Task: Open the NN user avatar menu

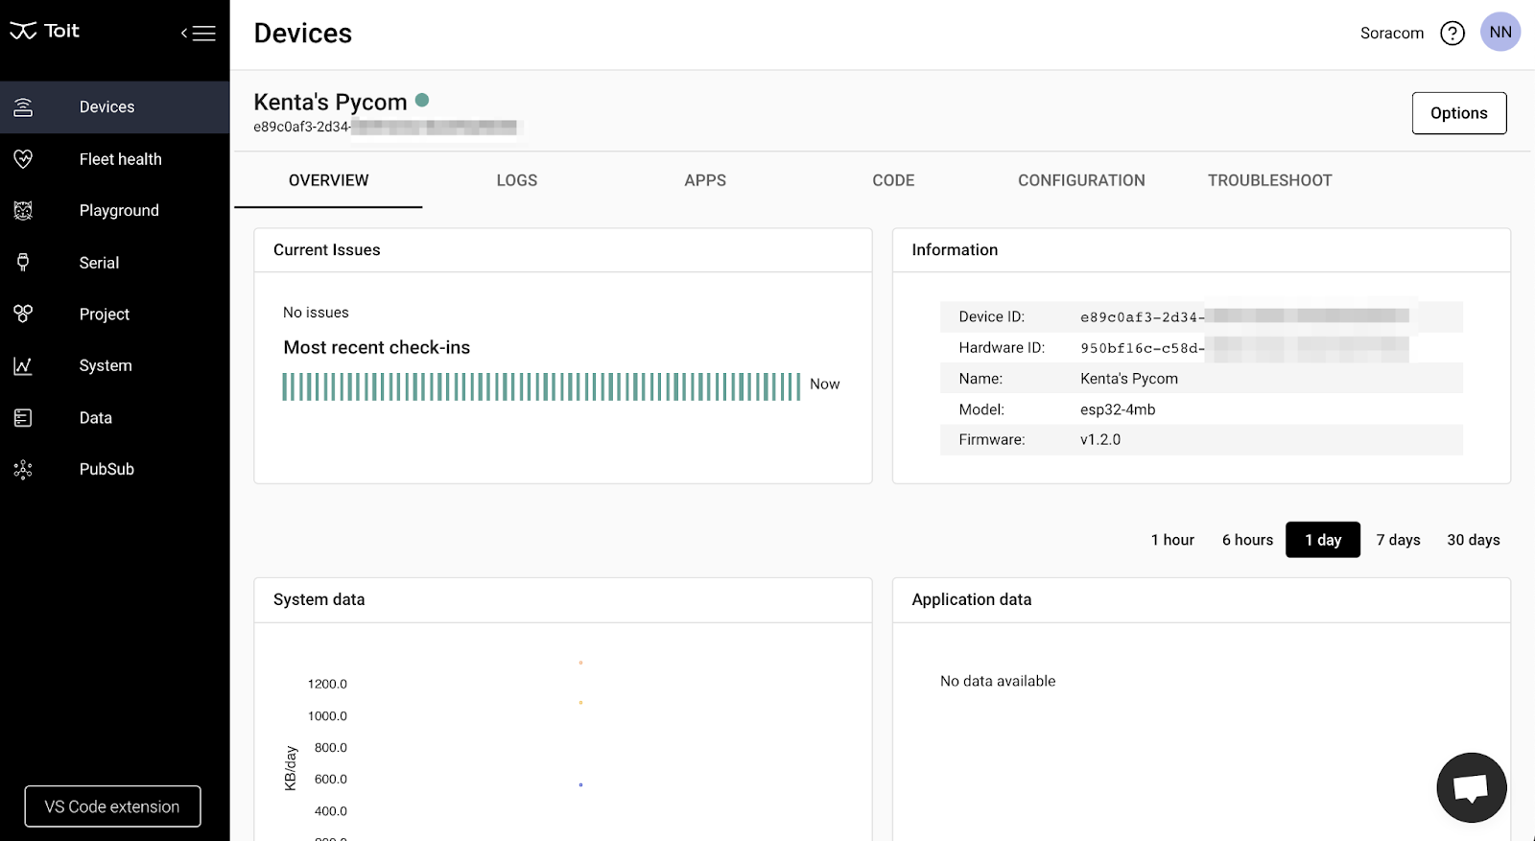Action: coord(1500,33)
